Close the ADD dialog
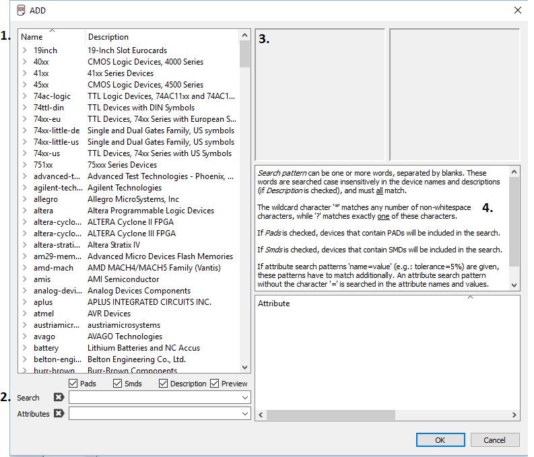Screen dimensions: 534x457 (518, 10)
